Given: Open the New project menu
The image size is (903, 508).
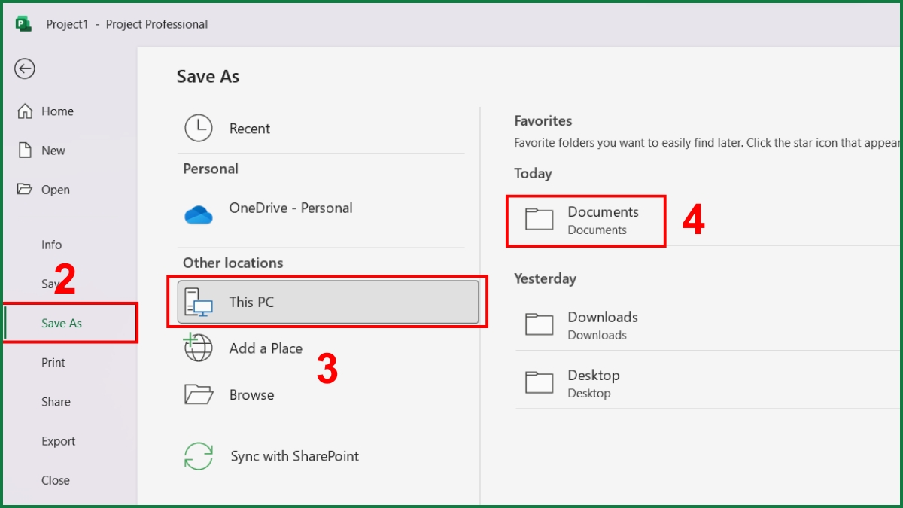Looking at the screenshot, I should [52, 150].
